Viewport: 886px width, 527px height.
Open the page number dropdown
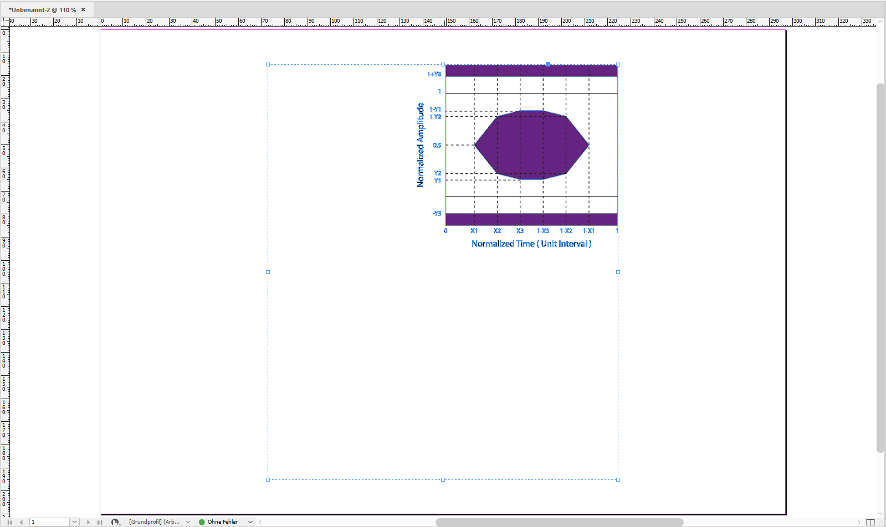74,522
